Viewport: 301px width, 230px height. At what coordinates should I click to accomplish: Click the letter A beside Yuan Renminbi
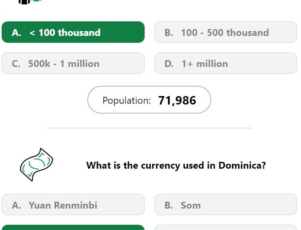tap(16, 205)
